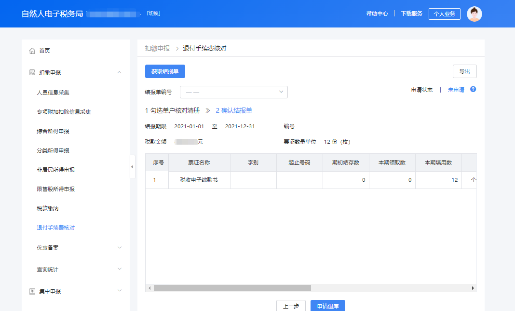This screenshot has width=515, height=311.
Task: Expand the 优惠备案 submenu
Action: 120,248
